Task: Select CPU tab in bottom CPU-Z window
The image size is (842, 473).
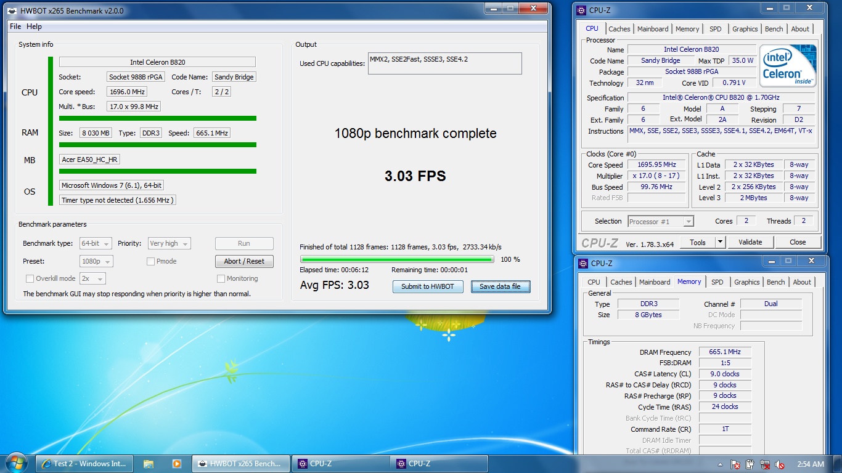Action: point(594,282)
